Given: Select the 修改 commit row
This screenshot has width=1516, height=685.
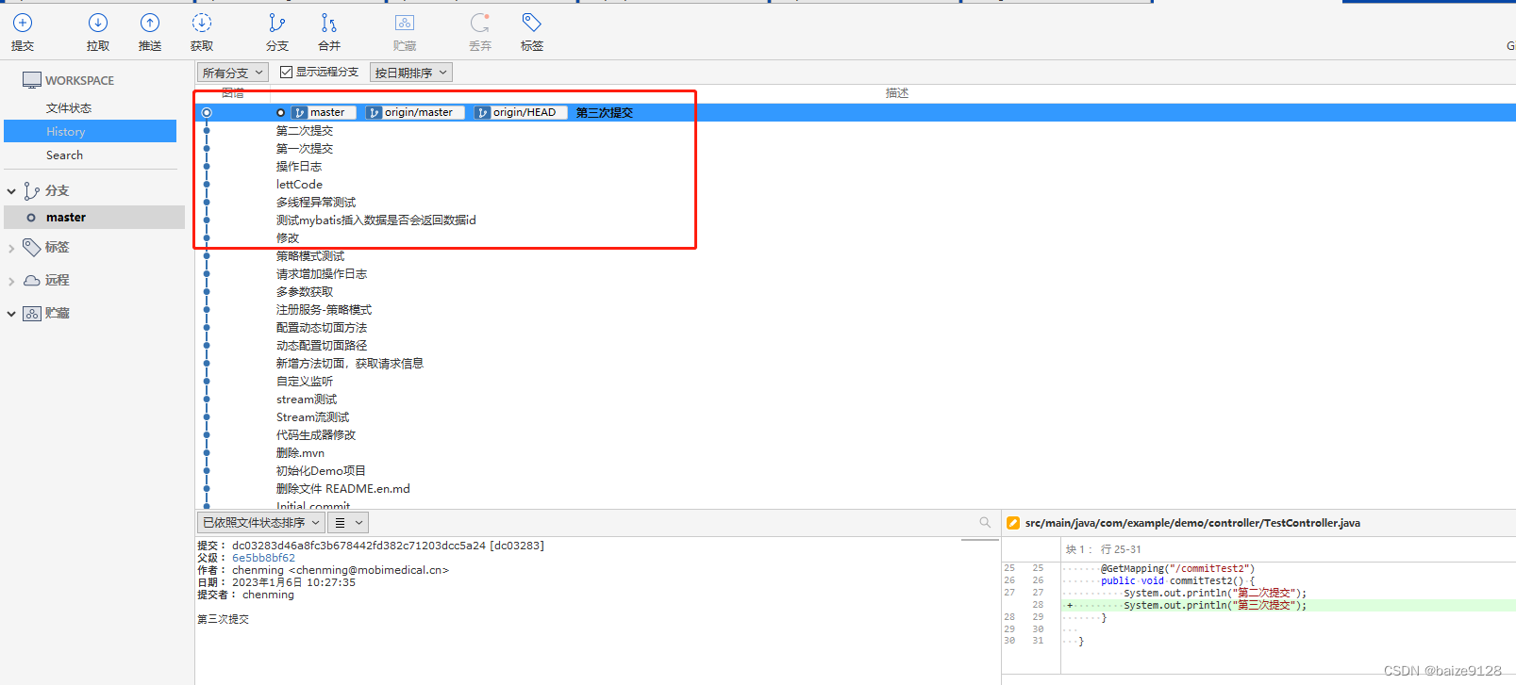Looking at the screenshot, I should tap(856, 238).
